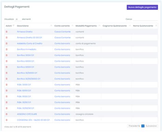Sort by Nome Quietanzante column

(x=156, y=26)
